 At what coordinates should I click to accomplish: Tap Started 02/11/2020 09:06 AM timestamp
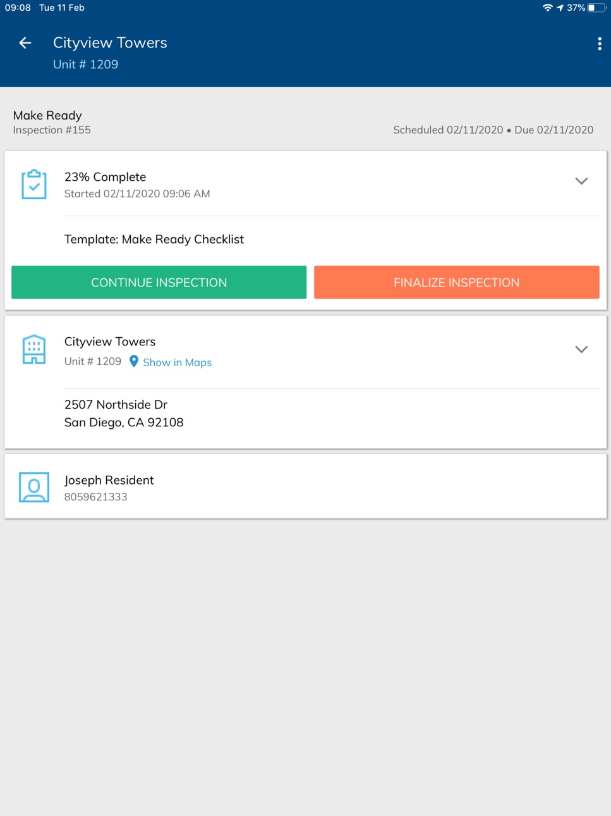137,194
